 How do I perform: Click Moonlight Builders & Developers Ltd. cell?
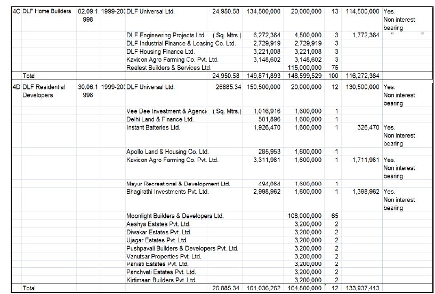tap(175, 216)
